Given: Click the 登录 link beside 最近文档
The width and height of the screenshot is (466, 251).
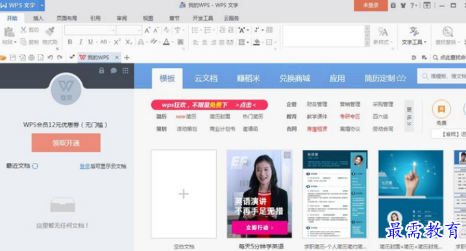Looking at the screenshot, I should pos(85,166).
